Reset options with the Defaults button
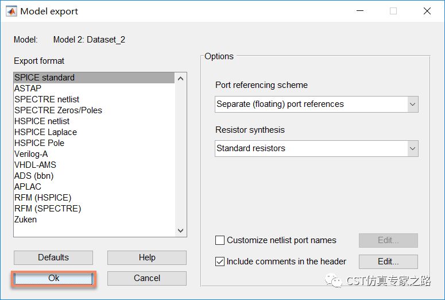445x300 pixels. (53, 257)
